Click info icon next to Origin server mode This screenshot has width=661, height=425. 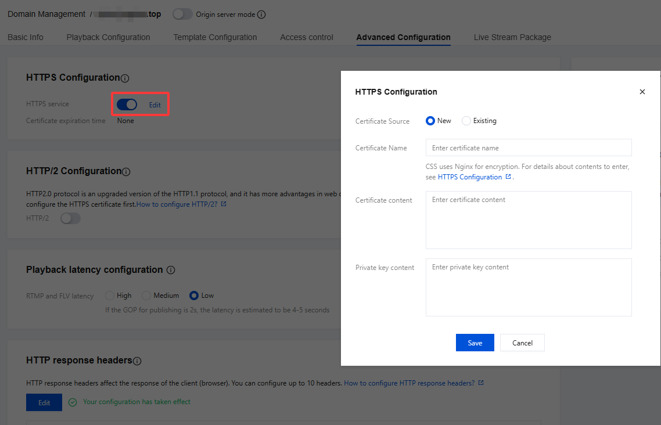(x=261, y=15)
